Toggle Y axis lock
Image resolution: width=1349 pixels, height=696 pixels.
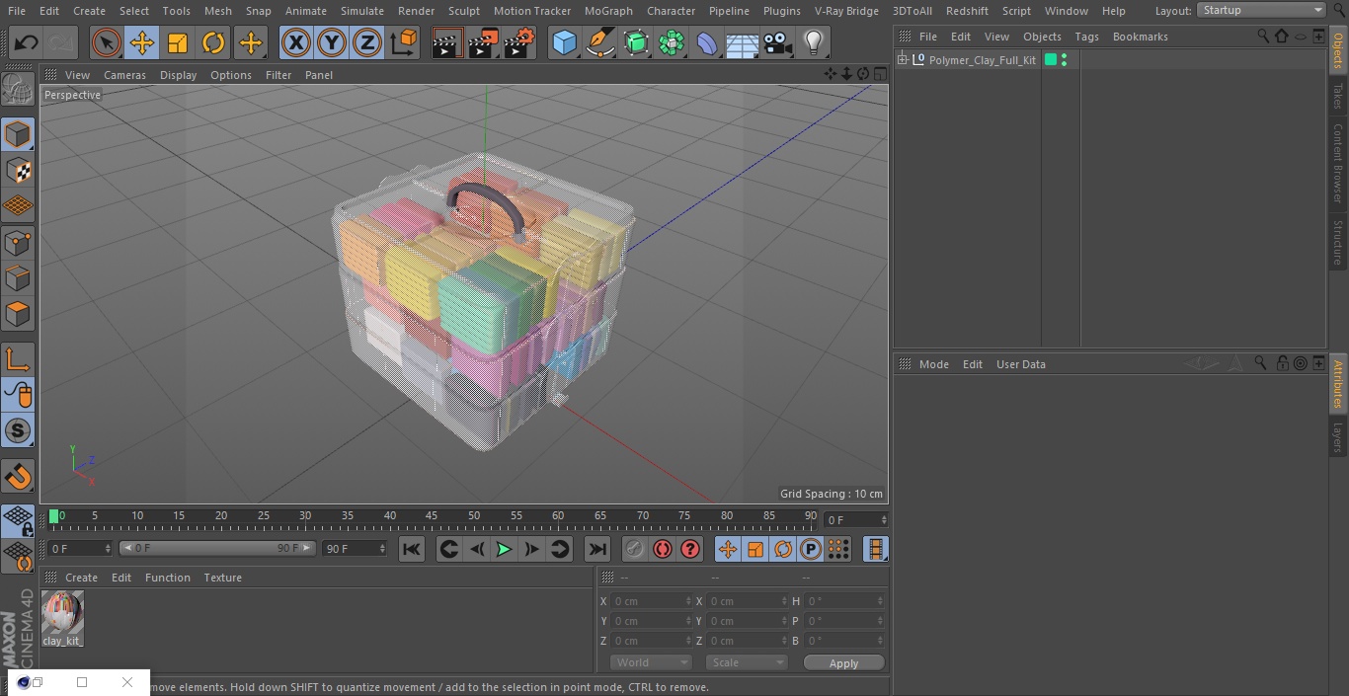pos(332,43)
